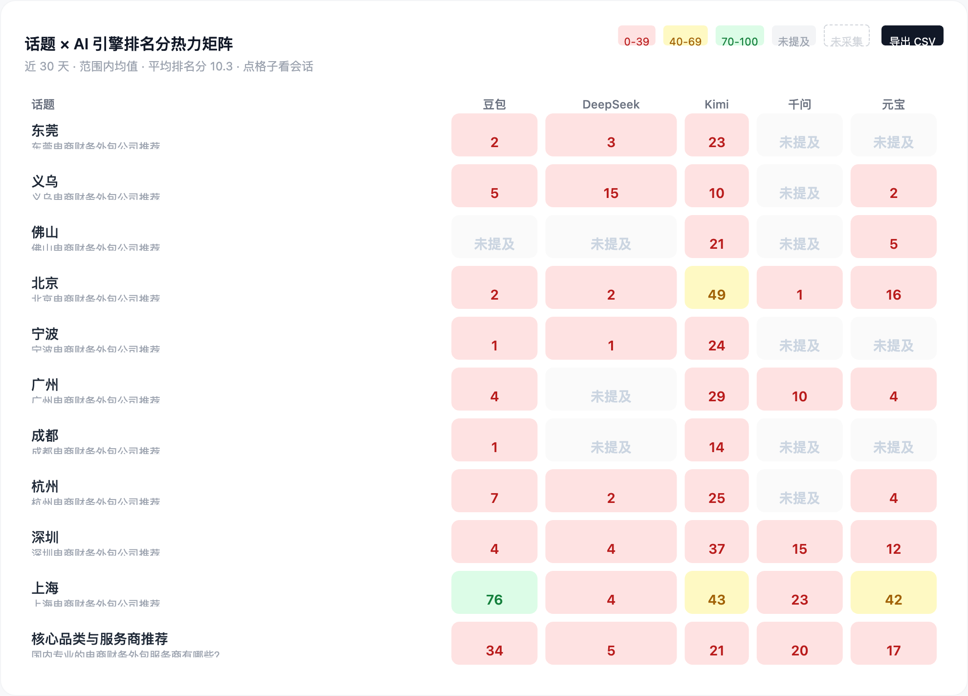The height and width of the screenshot is (696, 968).
Task: Click the 未提及 legend chip
Action: [793, 36]
